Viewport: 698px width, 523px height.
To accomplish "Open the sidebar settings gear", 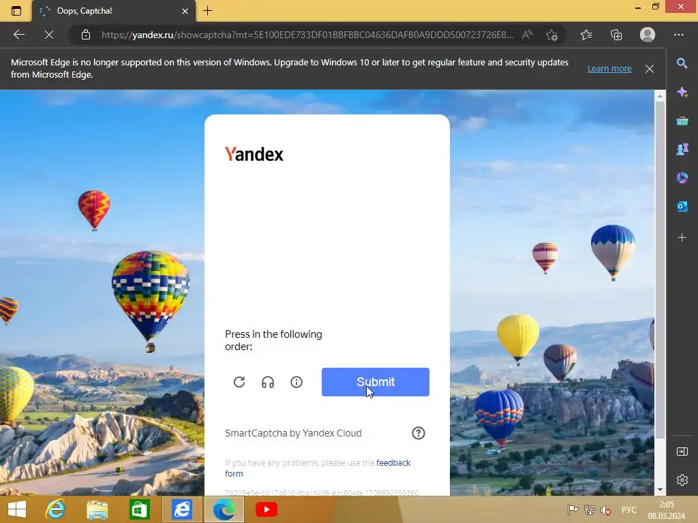I will click(x=682, y=480).
